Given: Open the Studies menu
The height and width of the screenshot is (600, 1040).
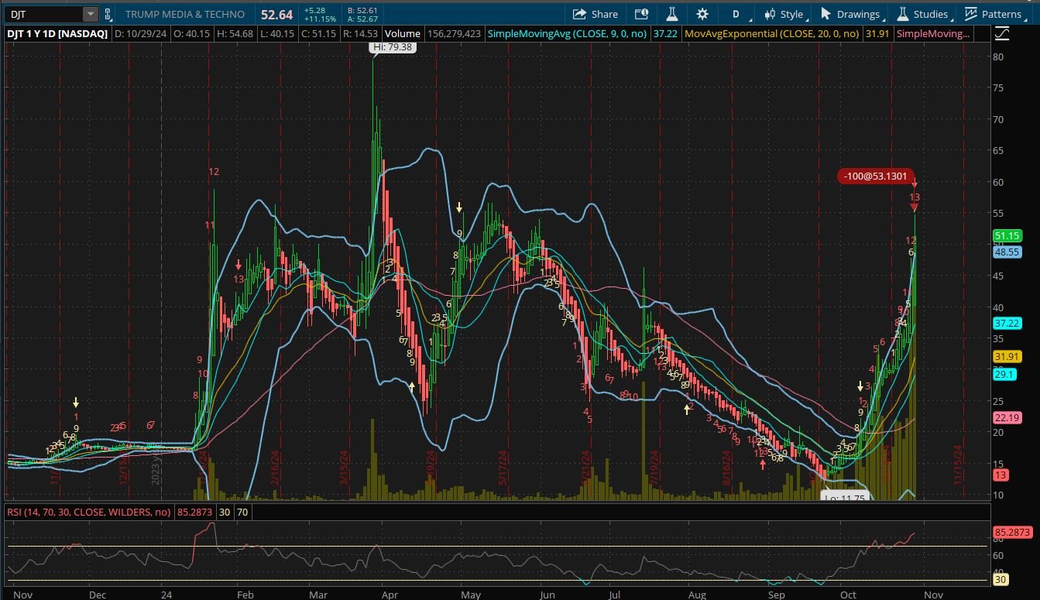Looking at the screenshot, I should click(x=922, y=14).
